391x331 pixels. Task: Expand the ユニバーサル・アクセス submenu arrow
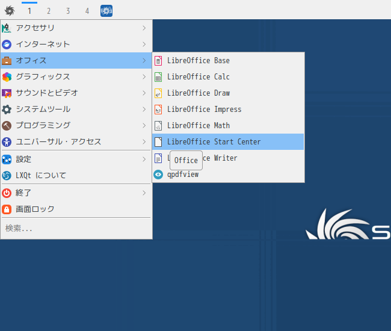pyautogui.click(x=144, y=141)
